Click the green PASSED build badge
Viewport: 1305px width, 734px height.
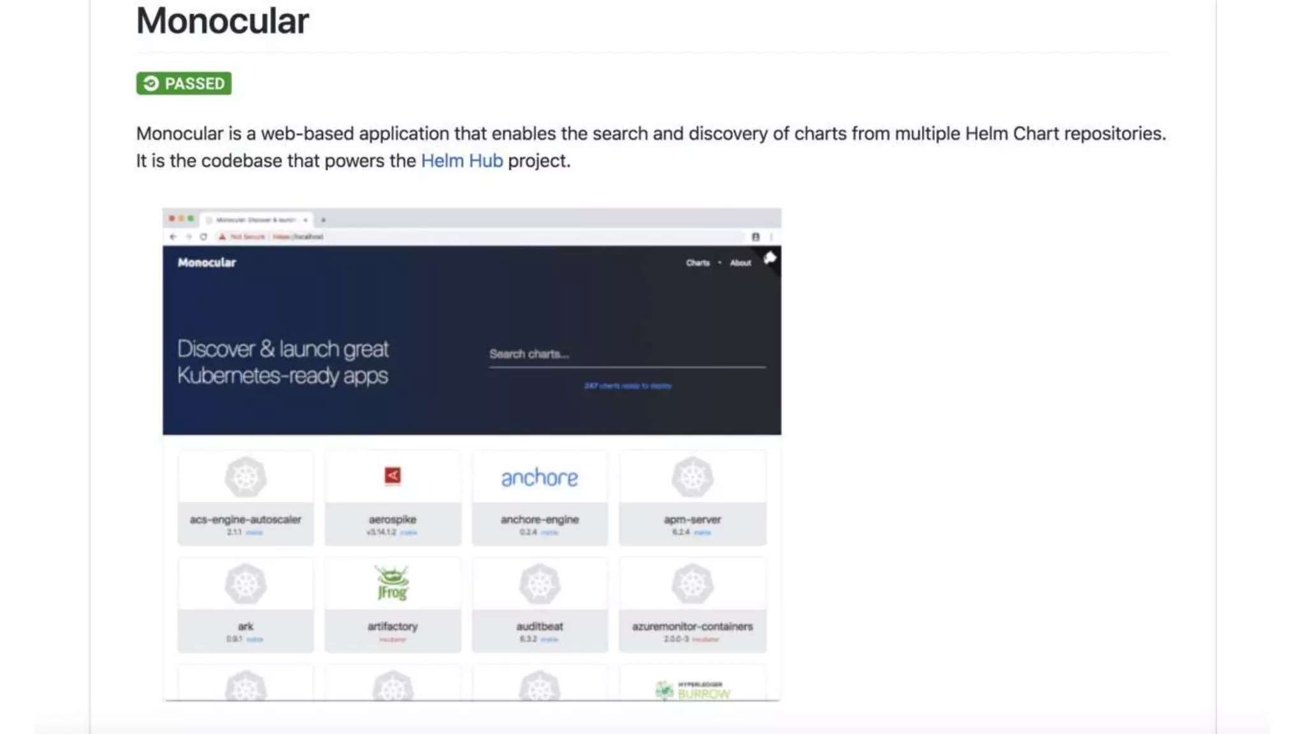[x=184, y=83]
